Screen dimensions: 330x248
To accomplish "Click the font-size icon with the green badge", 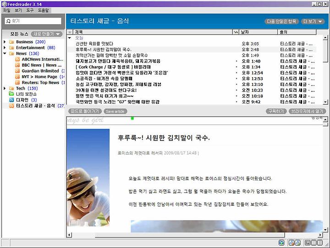I will tap(297, 243).
